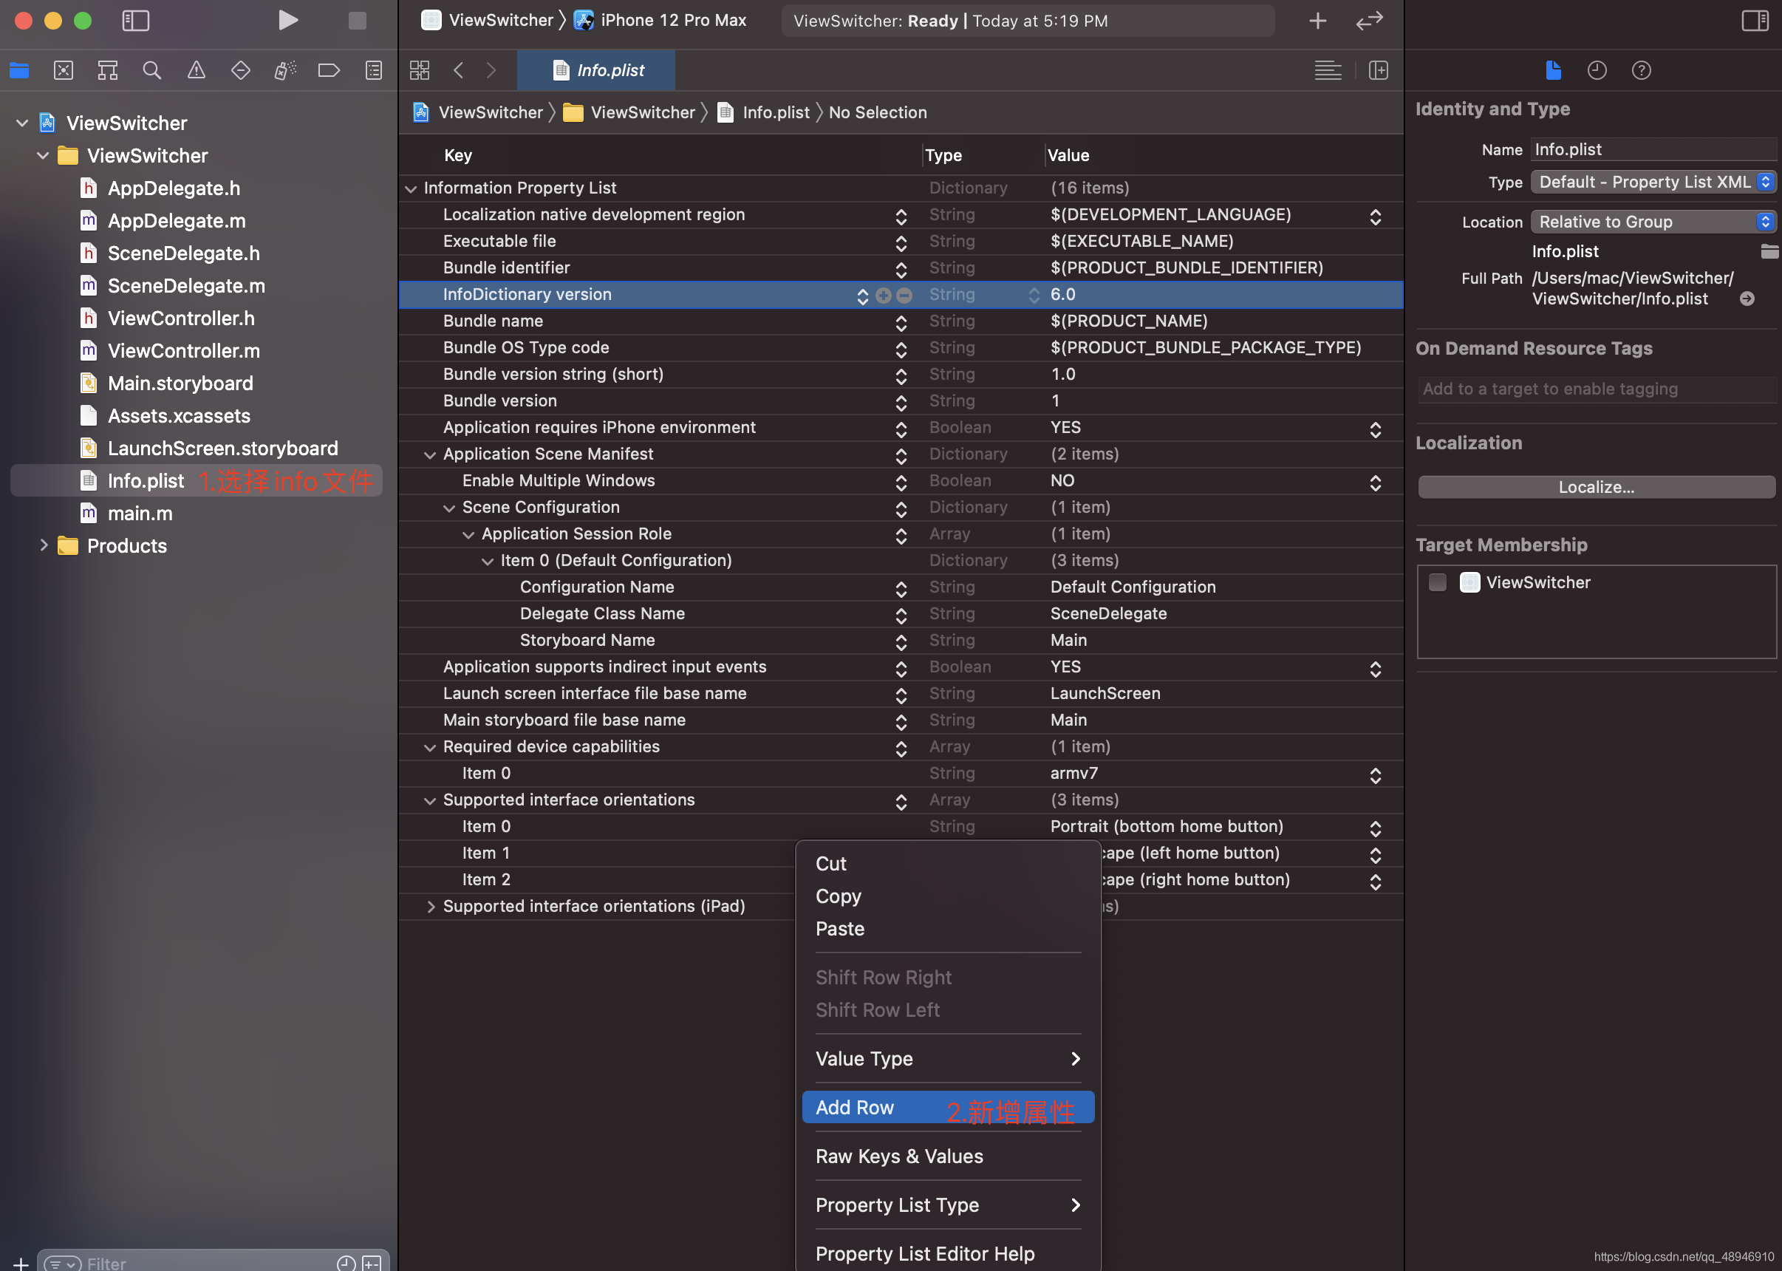Screen dimensions: 1782x1271
Task: Run the project with the Play button
Action: pos(288,21)
